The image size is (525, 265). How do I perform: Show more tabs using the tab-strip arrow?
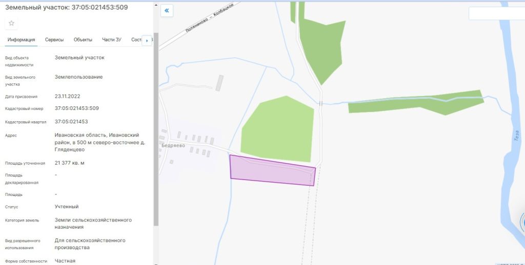[147, 40]
